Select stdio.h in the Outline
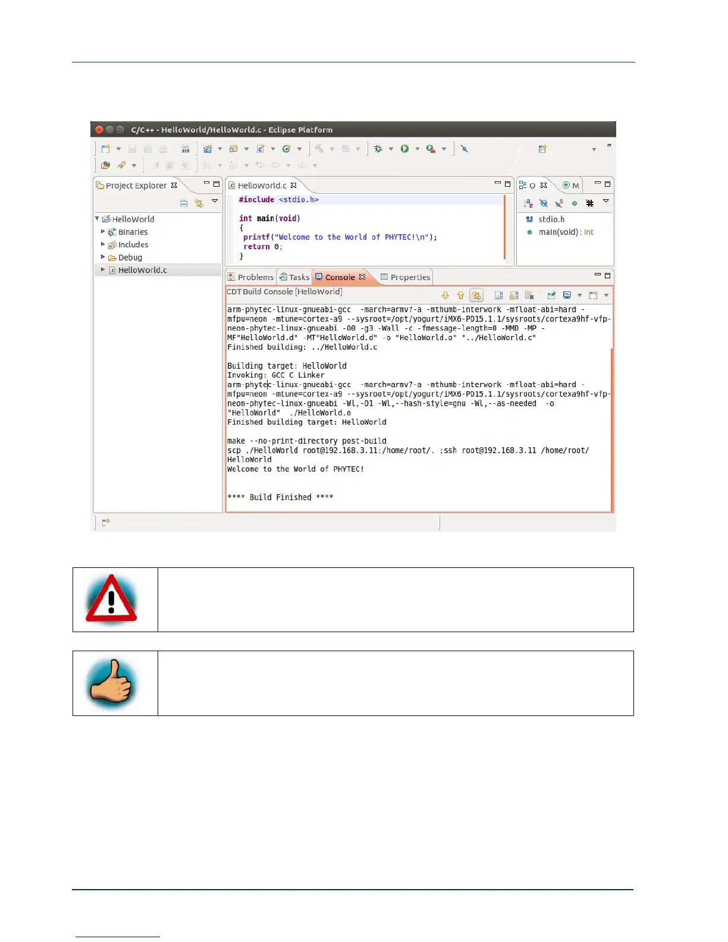 [x=545, y=219]
